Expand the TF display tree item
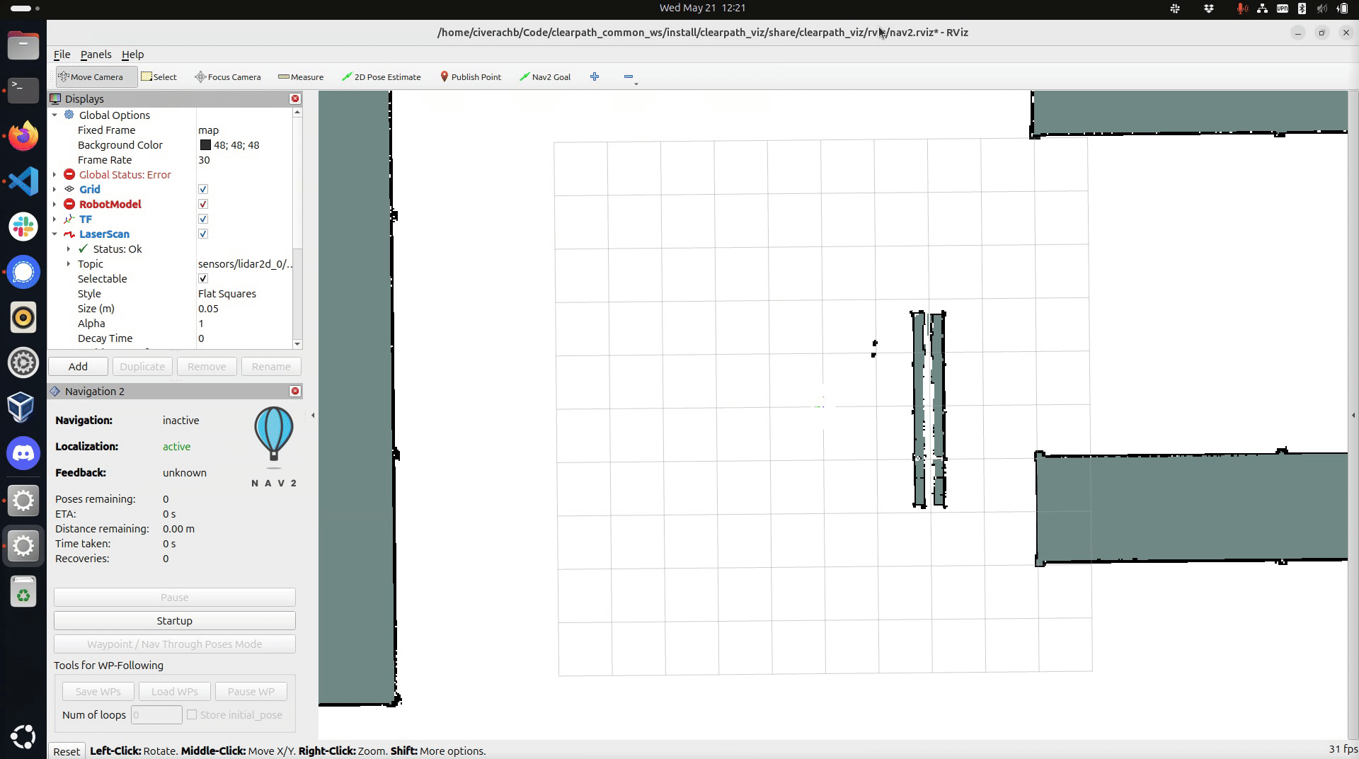This screenshot has height=759, width=1359. click(55, 219)
